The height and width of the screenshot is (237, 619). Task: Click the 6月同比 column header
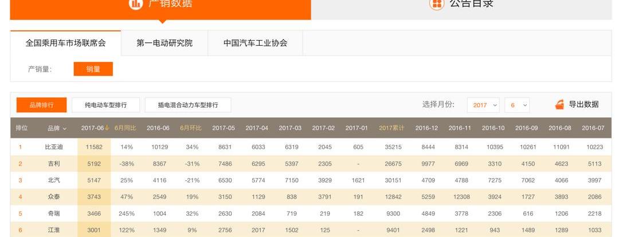[125, 128]
